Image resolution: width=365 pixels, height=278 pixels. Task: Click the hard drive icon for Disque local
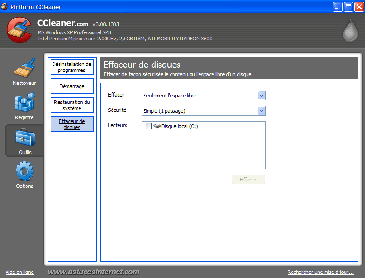(157, 126)
